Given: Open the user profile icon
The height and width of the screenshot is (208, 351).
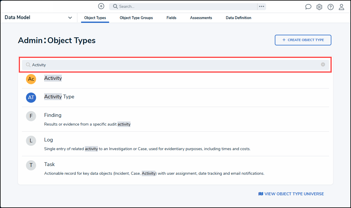Looking at the screenshot, I should tap(341, 7).
